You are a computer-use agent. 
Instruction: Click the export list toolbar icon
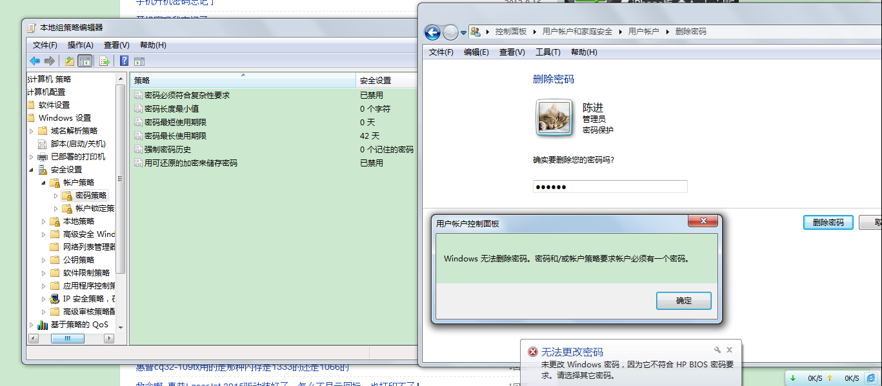tap(105, 61)
